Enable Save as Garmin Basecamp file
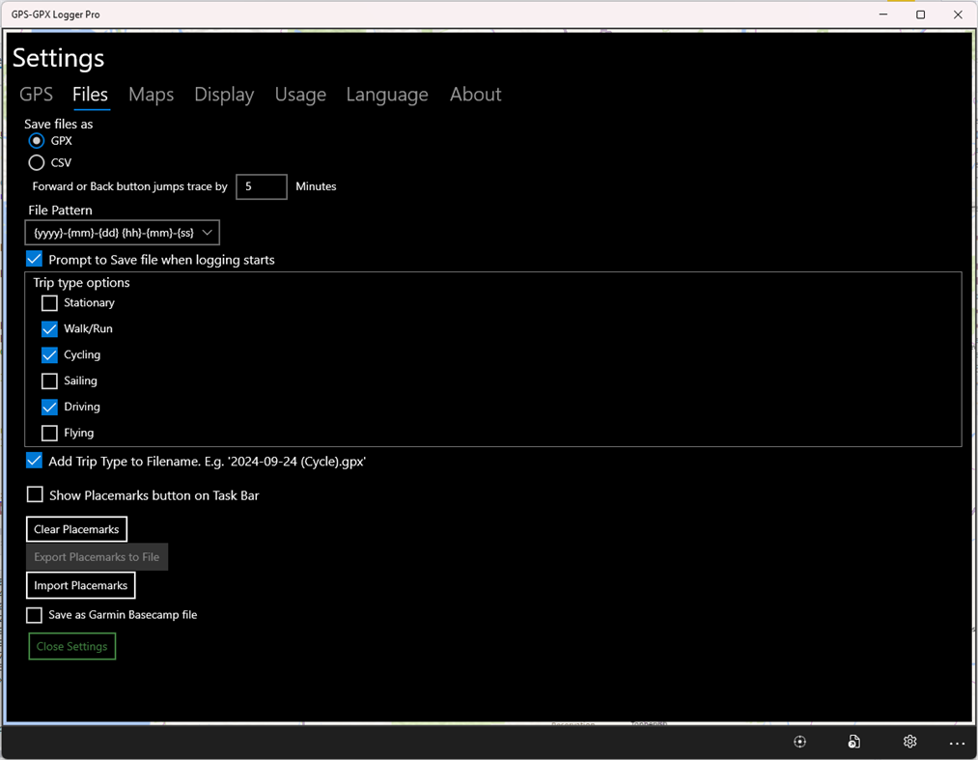The height and width of the screenshot is (760, 978). (35, 615)
